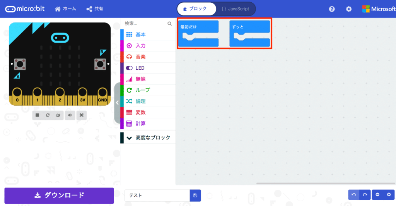Toggle slow-motion snail mode
The height and width of the screenshot is (206, 396).
[x=58, y=115]
